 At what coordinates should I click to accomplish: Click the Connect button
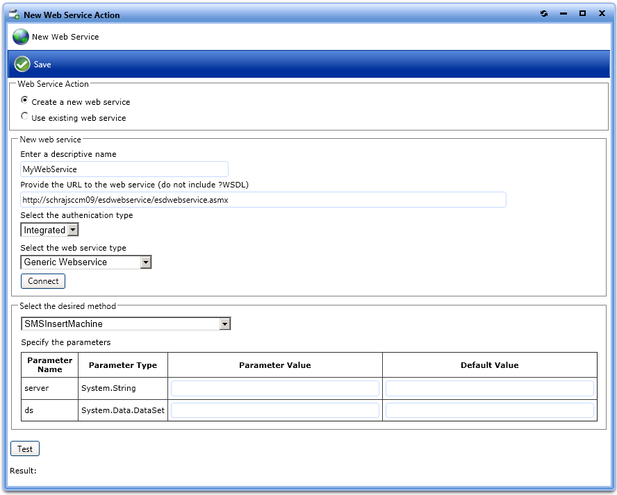pyautogui.click(x=43, y=281)
